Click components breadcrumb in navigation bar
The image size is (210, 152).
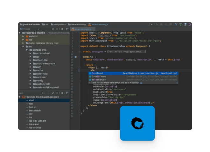click(x=58, y=24)
